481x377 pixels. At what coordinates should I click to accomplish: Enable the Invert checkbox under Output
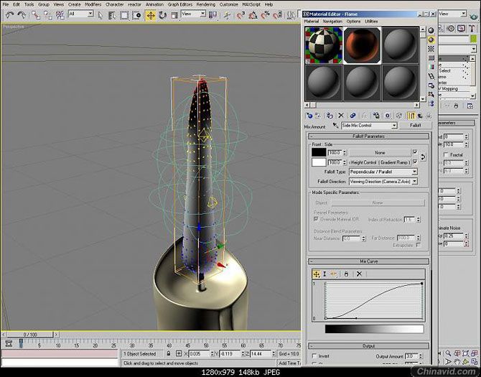click(314, 356)
